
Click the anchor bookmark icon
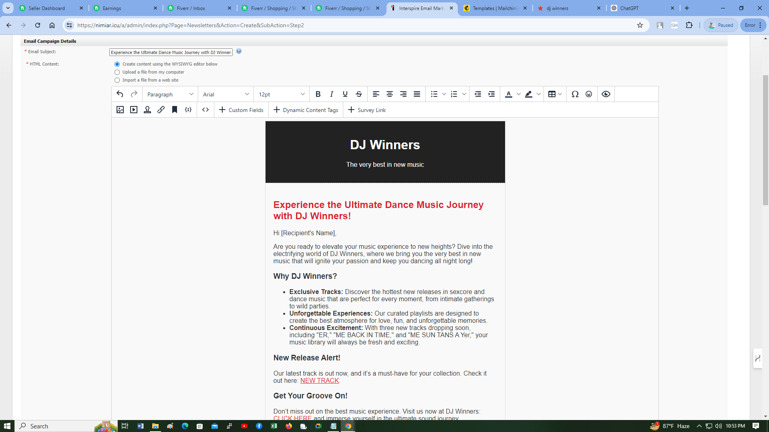click(x=175, y=110)
